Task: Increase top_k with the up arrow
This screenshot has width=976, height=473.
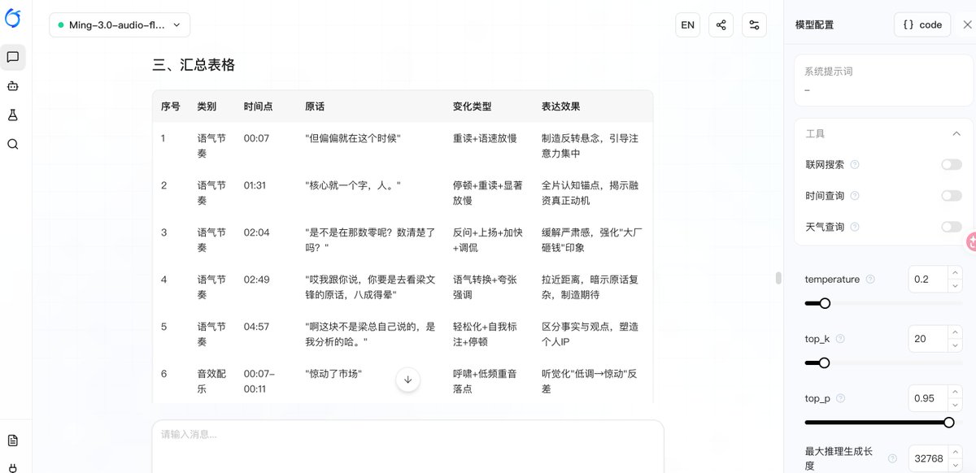Action: pos(955,332)
